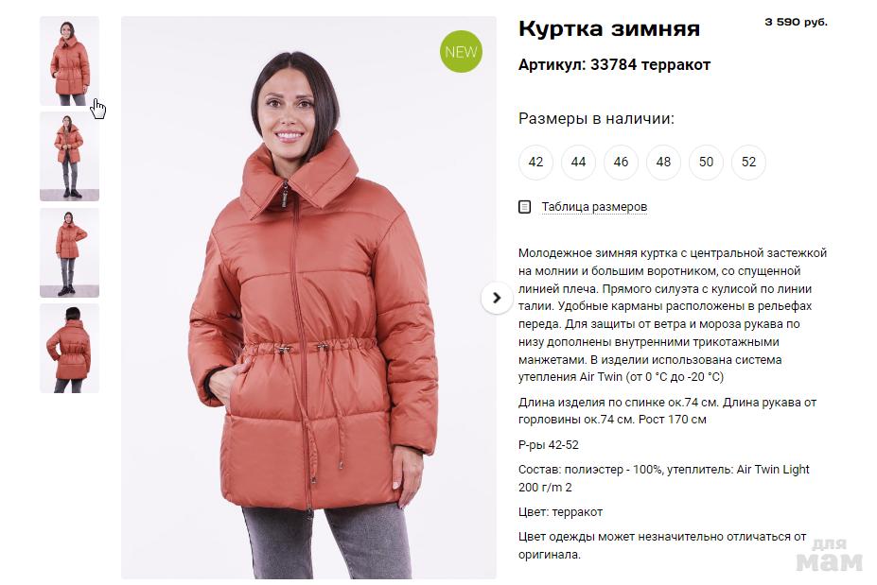Click the 'для мам' watermark logo
Image resolution: width=877 pixels, height=585 pixels.
click(x=830, y=556)
